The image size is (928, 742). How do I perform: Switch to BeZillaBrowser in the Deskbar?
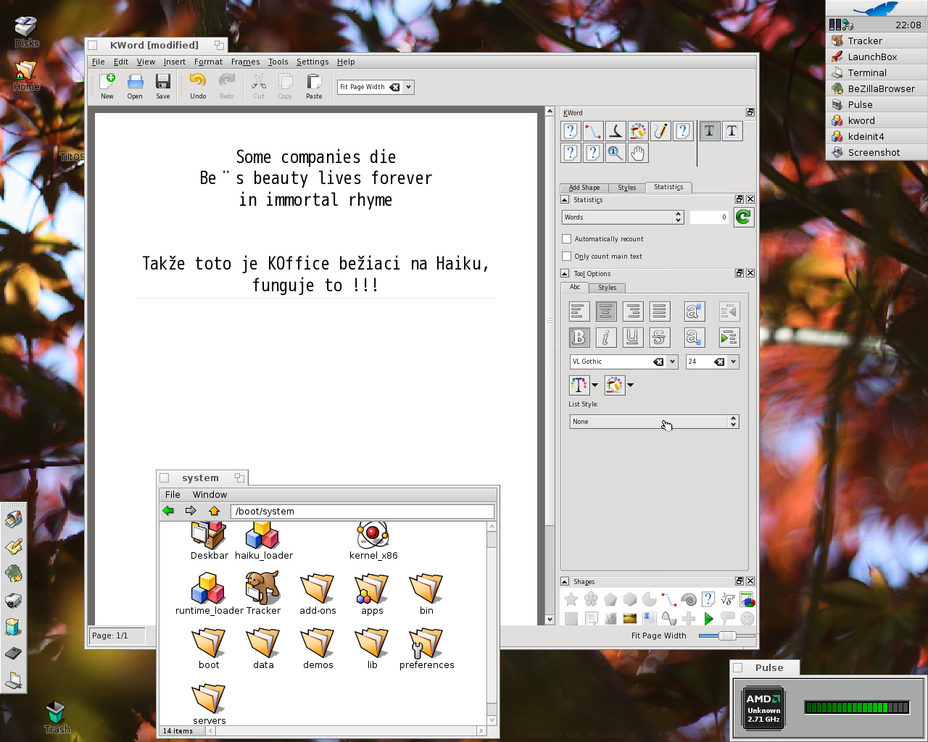pyautogui.click(x=877, y=88)
